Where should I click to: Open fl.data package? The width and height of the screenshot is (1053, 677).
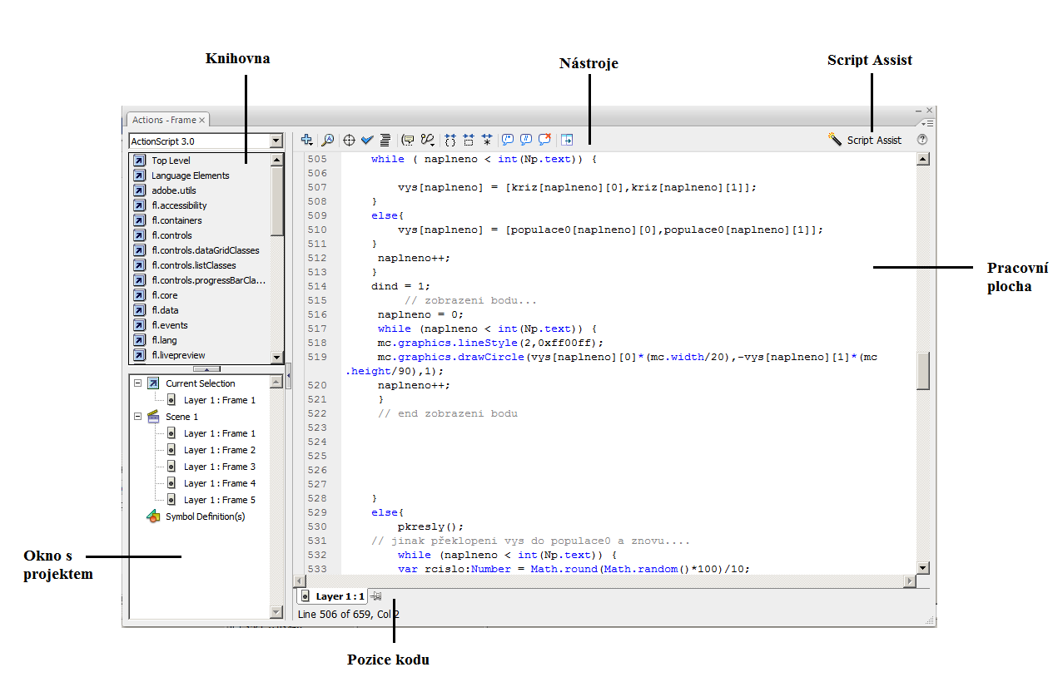pyautogui.click(x=165, y=310)
